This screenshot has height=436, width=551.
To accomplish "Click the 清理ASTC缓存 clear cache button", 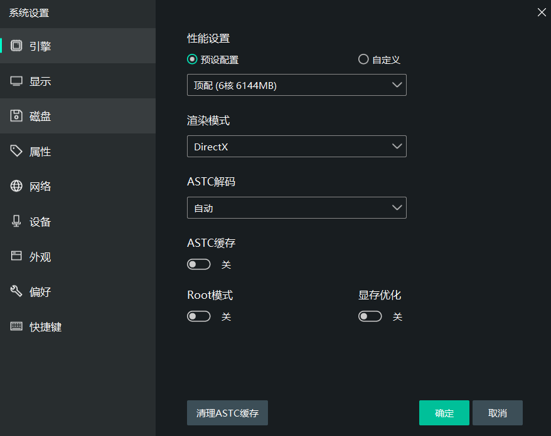I will [x=227, y=413].
